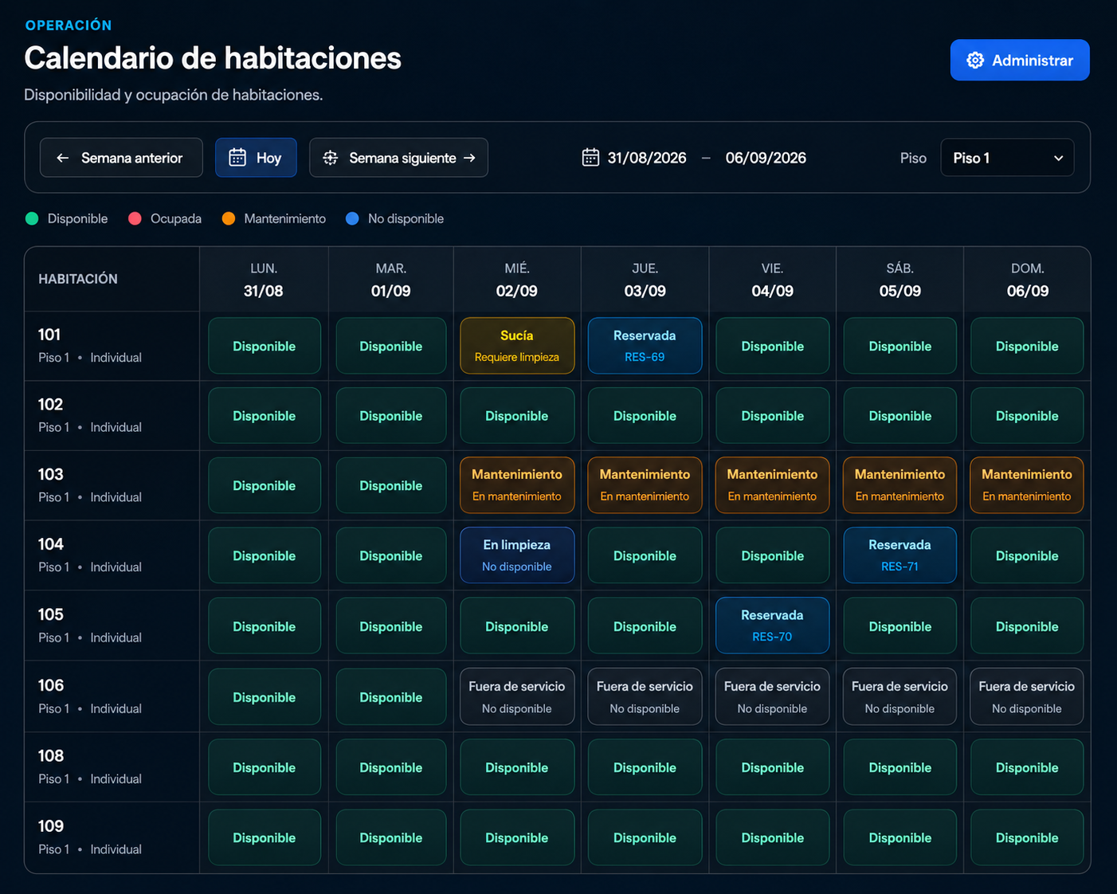Open room 105 row label
This screenshot has width=1117, height=894.
[112, 625]
